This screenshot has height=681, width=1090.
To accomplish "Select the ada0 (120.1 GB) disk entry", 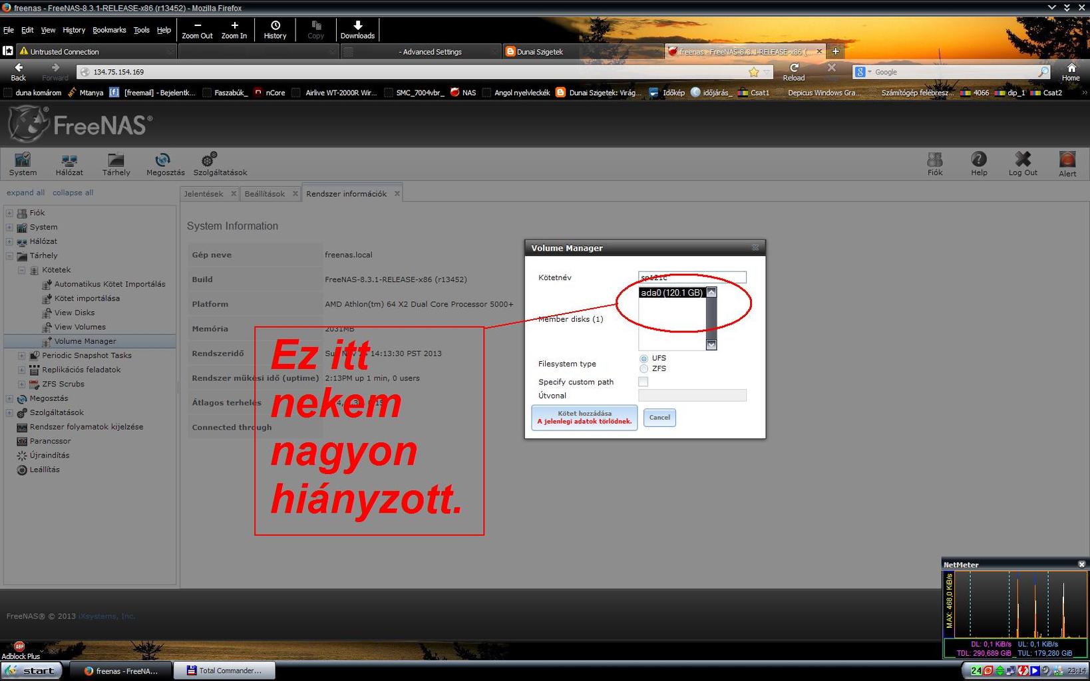I will point(671,293).
